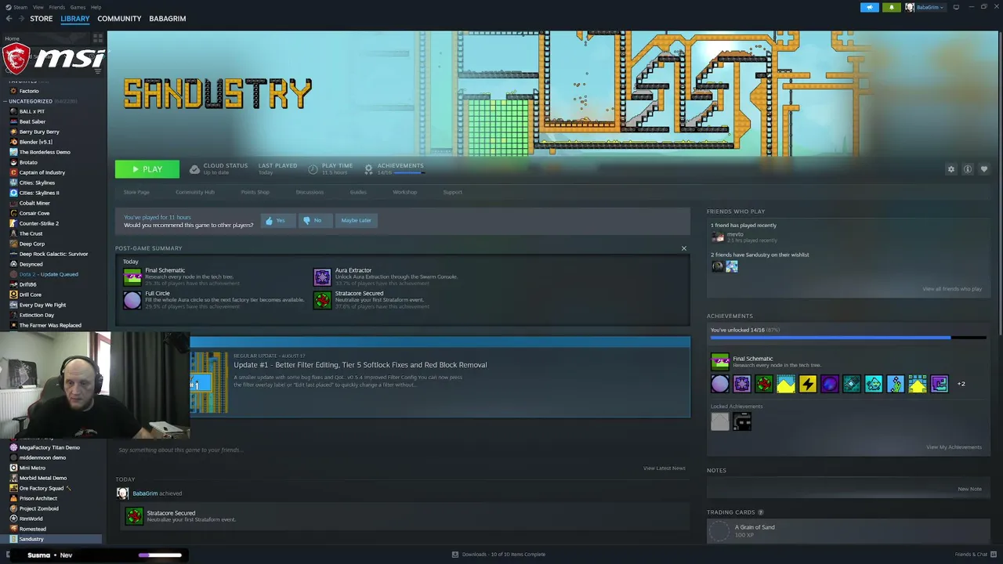Screen dimensions: 1003x564
Task: Open Friends & Chat
Action: coord(974,555)
